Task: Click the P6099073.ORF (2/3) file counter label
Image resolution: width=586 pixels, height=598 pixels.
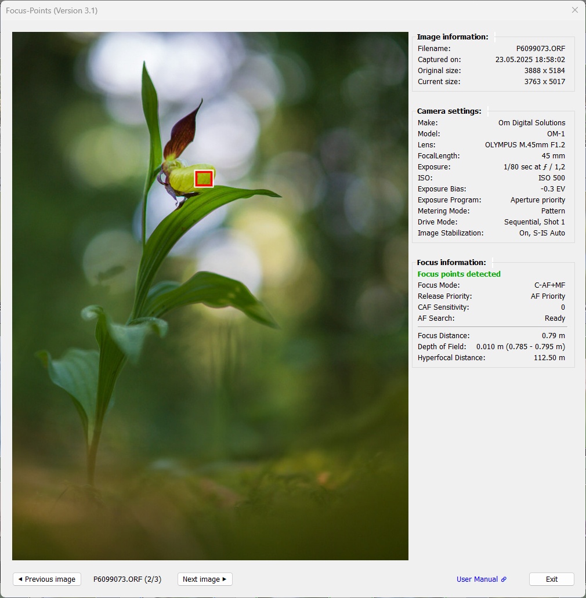Action: point(127,579)
